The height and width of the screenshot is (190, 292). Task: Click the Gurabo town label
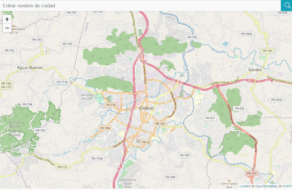click(255, 70)
